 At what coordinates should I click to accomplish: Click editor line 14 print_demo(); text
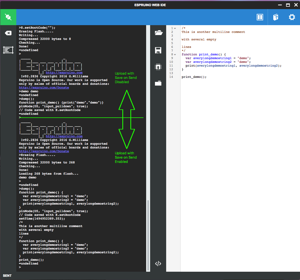(x=194, y=77)
